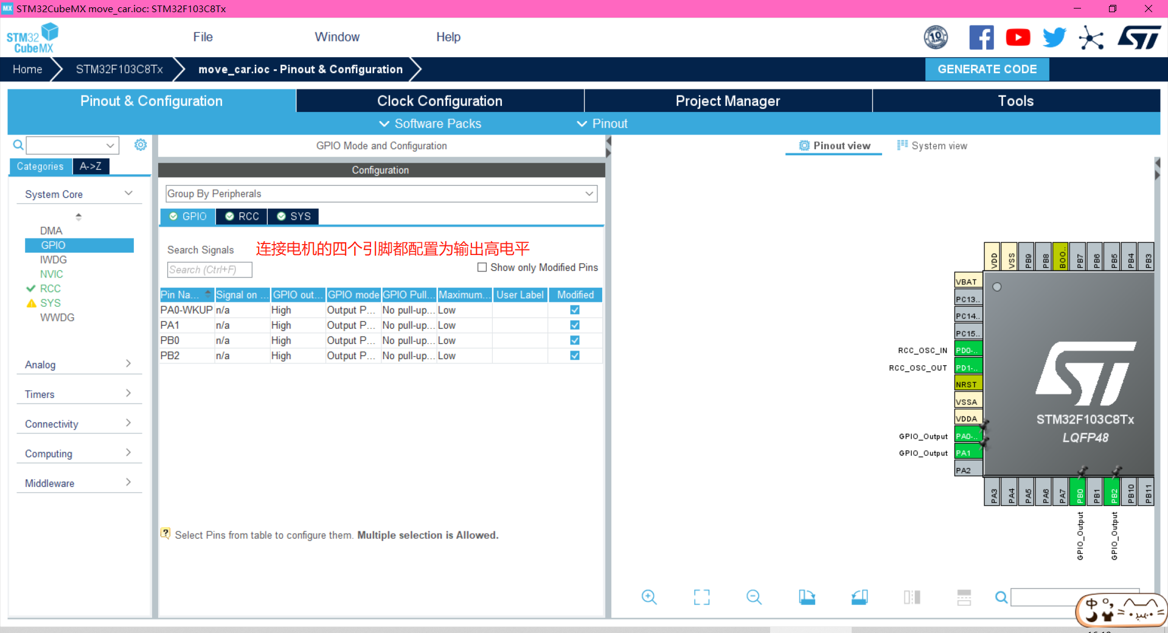Screen dimensions: 1168x633
Task: Go to Home breadcrumb
Action: tap(27, 69)
